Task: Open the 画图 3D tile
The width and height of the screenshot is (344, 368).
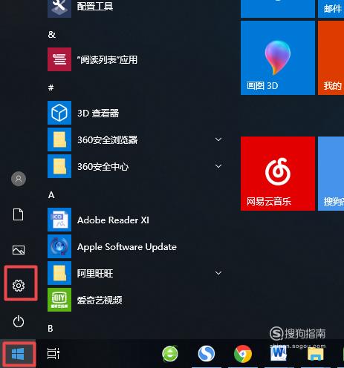Action: click(x=278, y=58)
